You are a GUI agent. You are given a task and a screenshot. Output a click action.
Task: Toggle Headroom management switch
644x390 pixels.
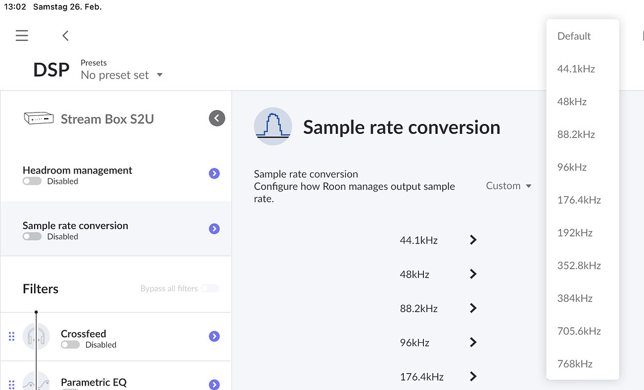pyautogui.click(x=32, y=181)
